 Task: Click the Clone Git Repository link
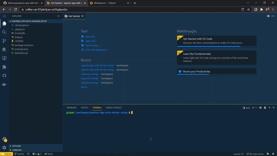click(95, 50)
